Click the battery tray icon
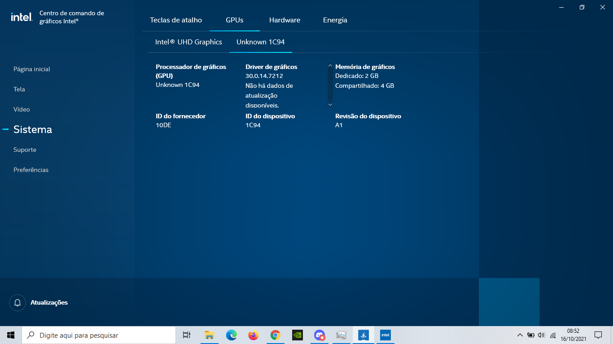 click(x=530, y=335)
